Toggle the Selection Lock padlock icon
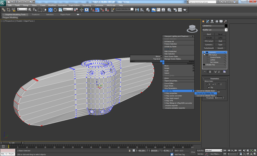 click(x=130, y=151)
